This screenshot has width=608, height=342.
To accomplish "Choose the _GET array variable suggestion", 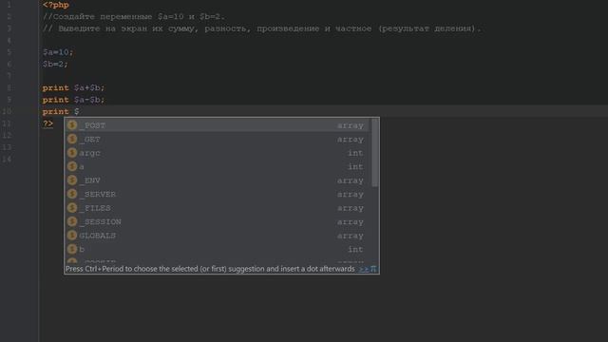I will coord(218,140).
